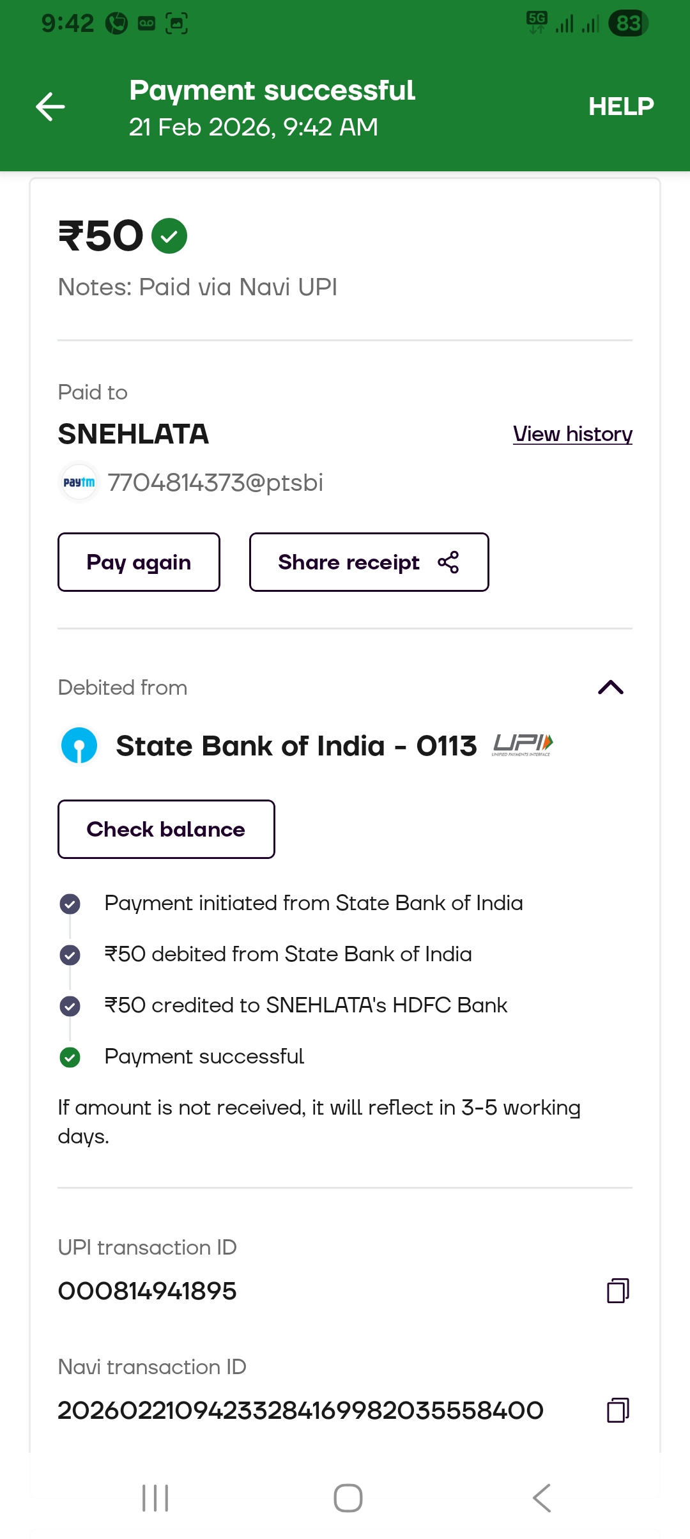Tap the 7704814373@ptsbi UPI address
This screenshot has height=1539, width=690.
215,483
